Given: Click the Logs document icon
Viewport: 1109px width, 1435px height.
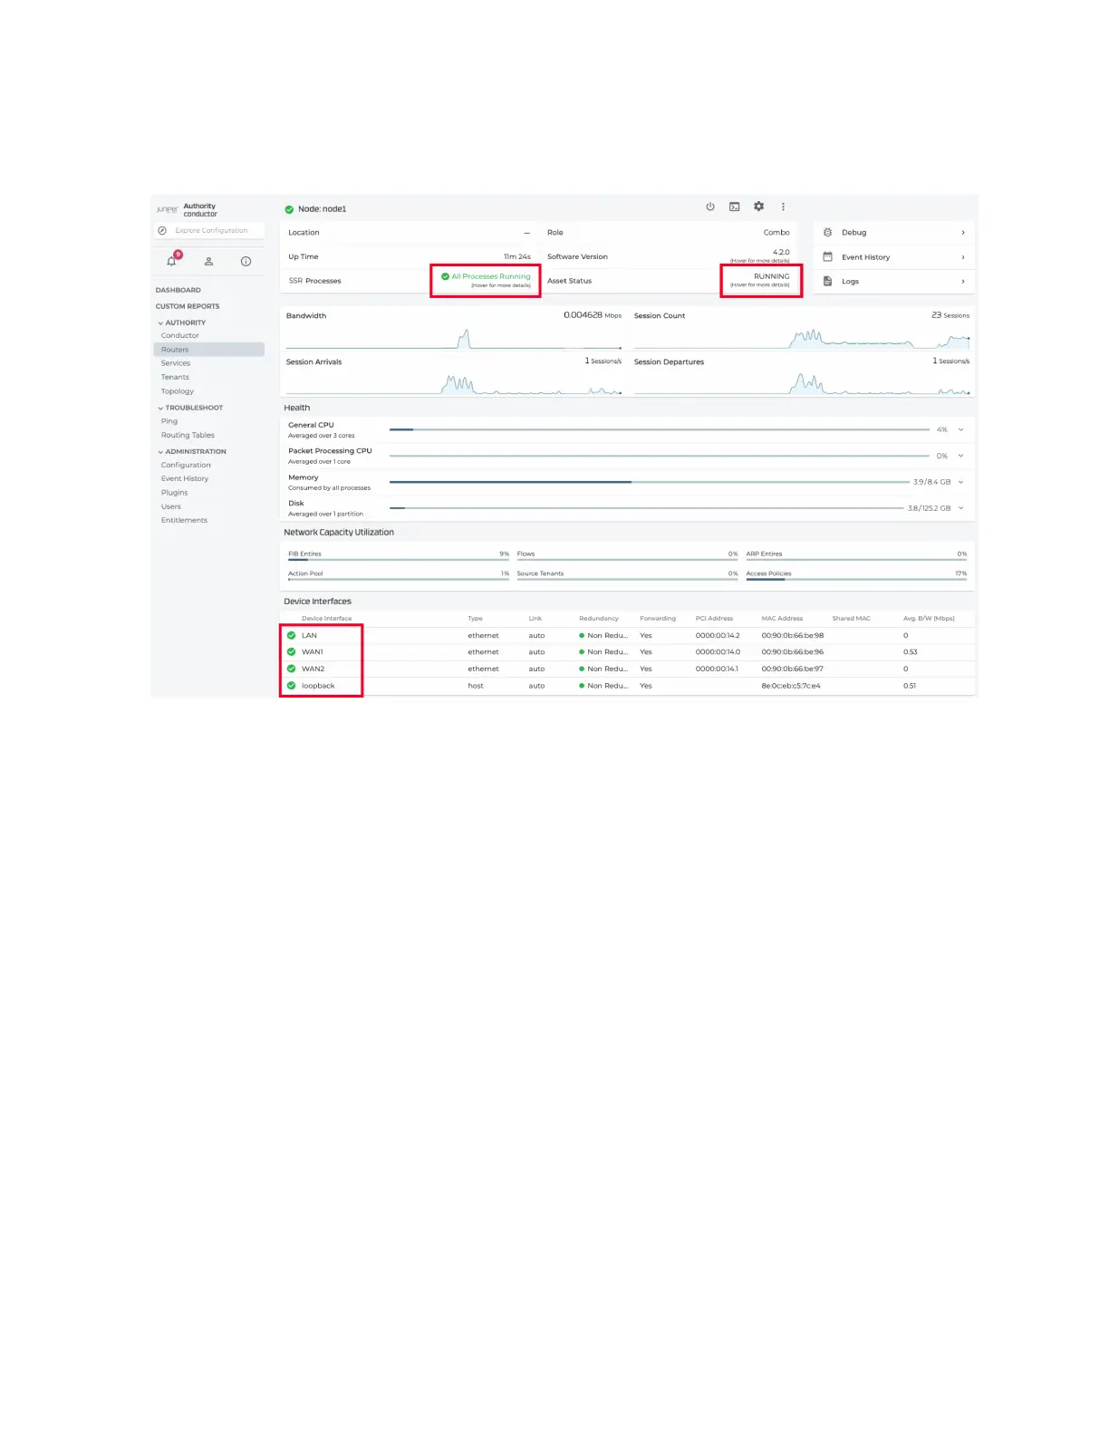Looking at the screenshot, I should (827, 281).
